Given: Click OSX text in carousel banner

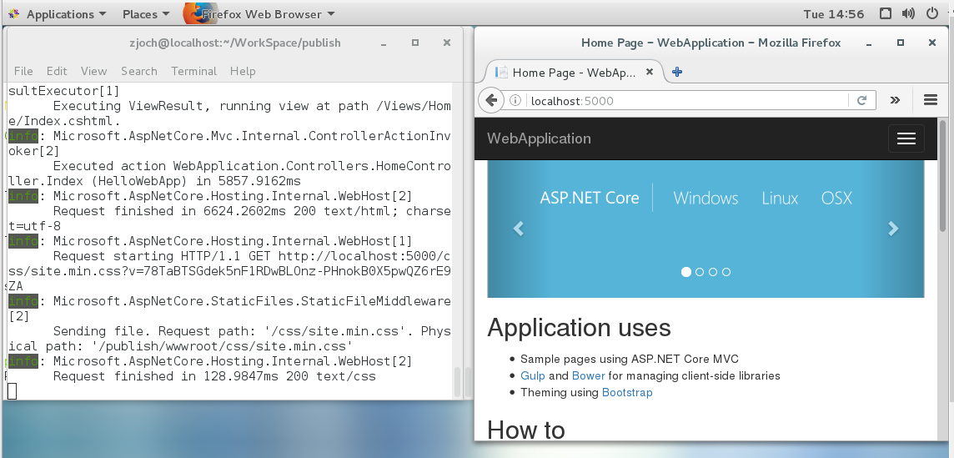Looking at the screenshot, I should [836, 198].
